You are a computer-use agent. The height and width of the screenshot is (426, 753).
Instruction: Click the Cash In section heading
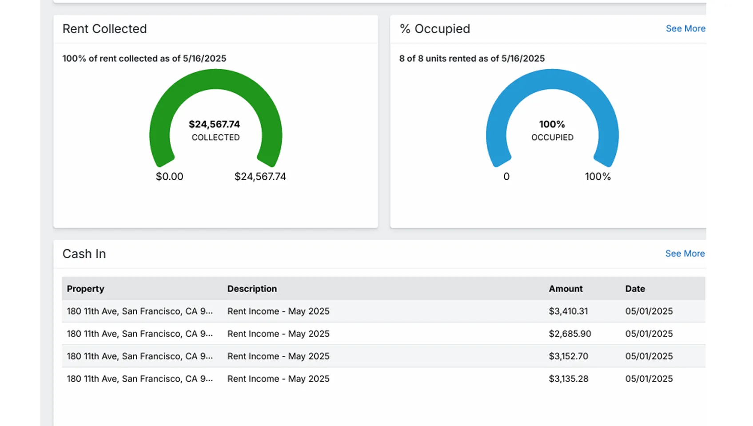[84, 254]
